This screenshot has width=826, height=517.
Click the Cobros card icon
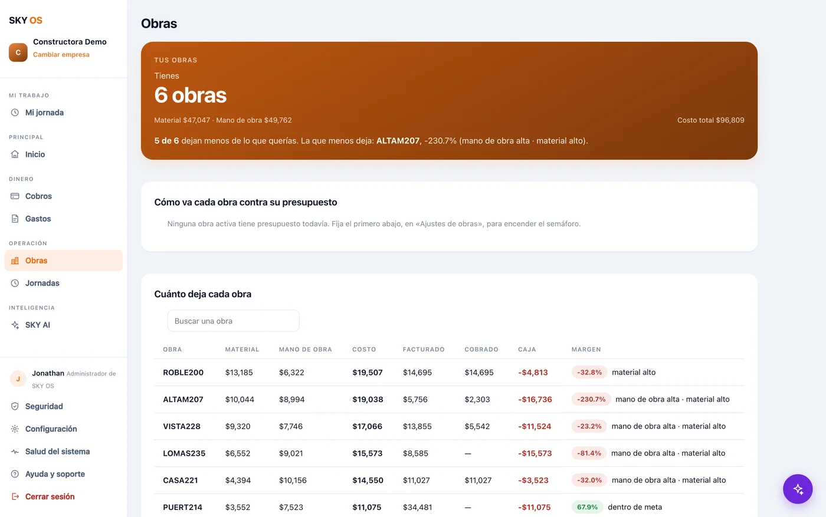pos(15,196)
